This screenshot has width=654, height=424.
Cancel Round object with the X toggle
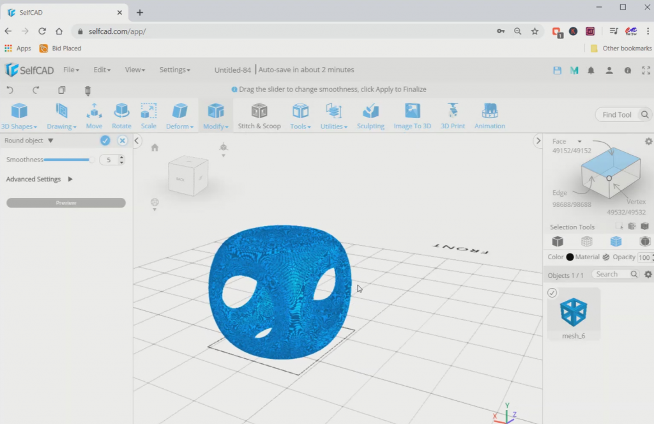coord(121,140)
